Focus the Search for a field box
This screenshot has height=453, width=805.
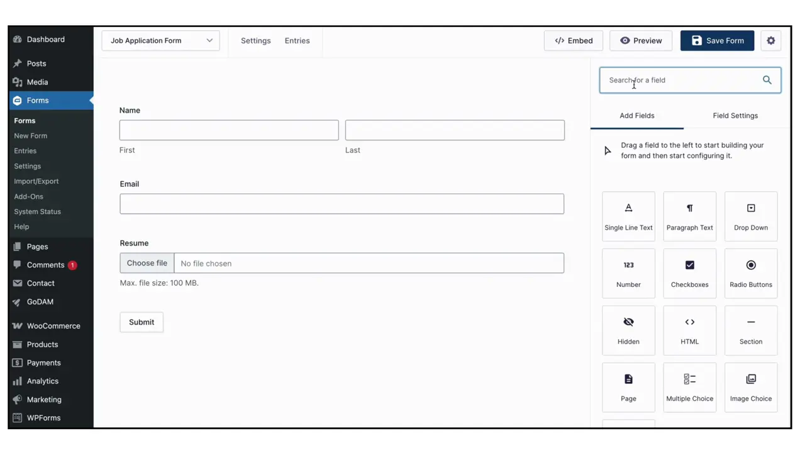[x=690, y=81]
